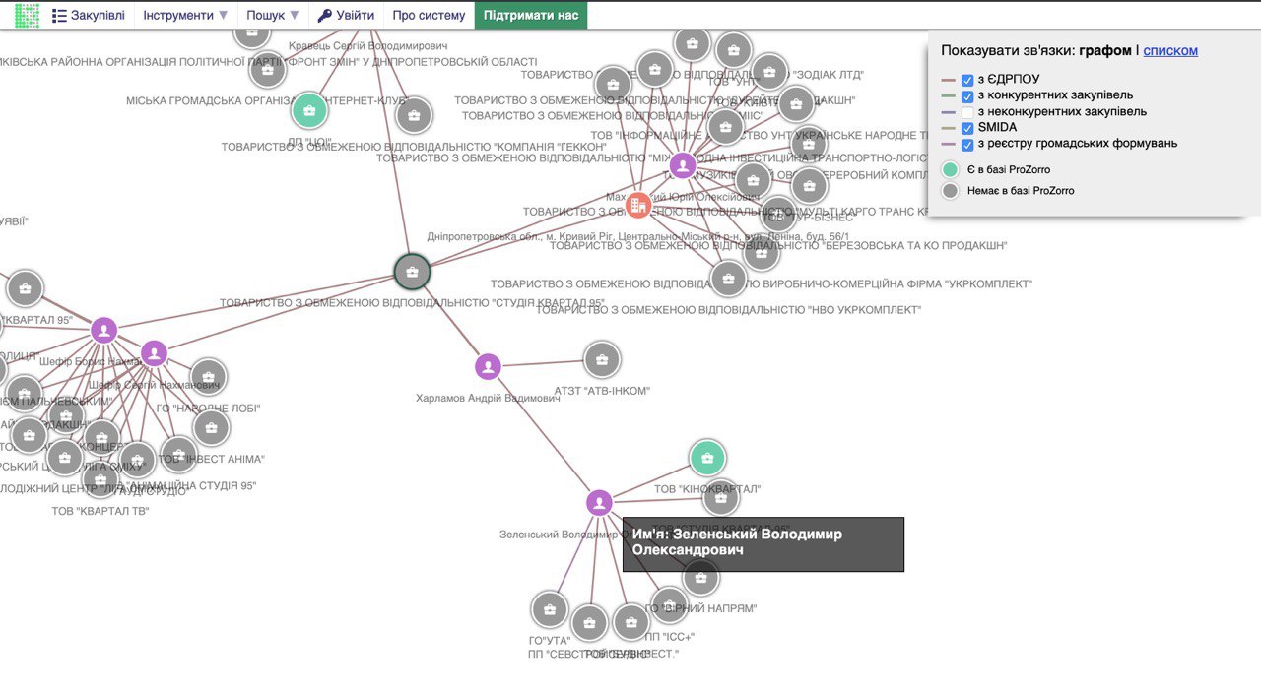Click the key icon beside Увійти

[325, 16]
